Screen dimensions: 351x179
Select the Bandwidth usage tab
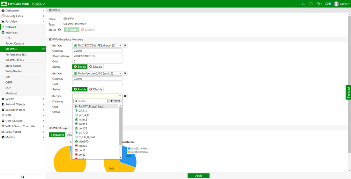tap(57, 135)
